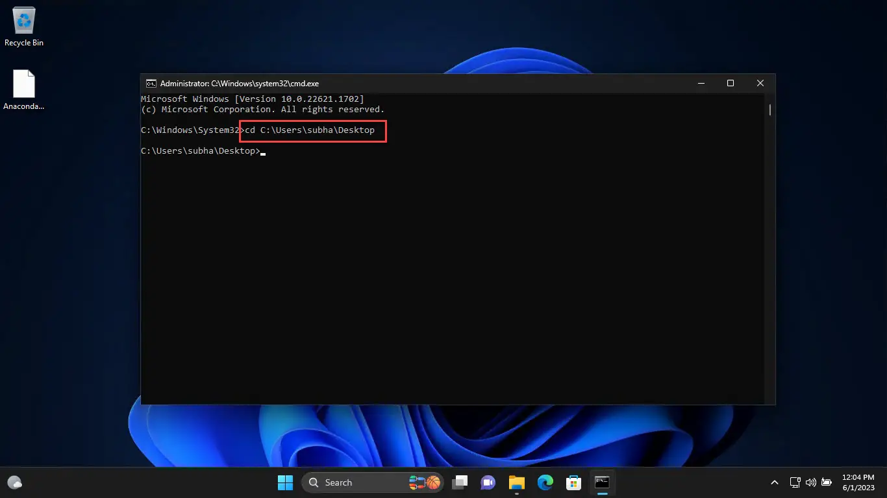Open the weather widgets panel icon
Viewport: 887px width, 498px height.
14,482
